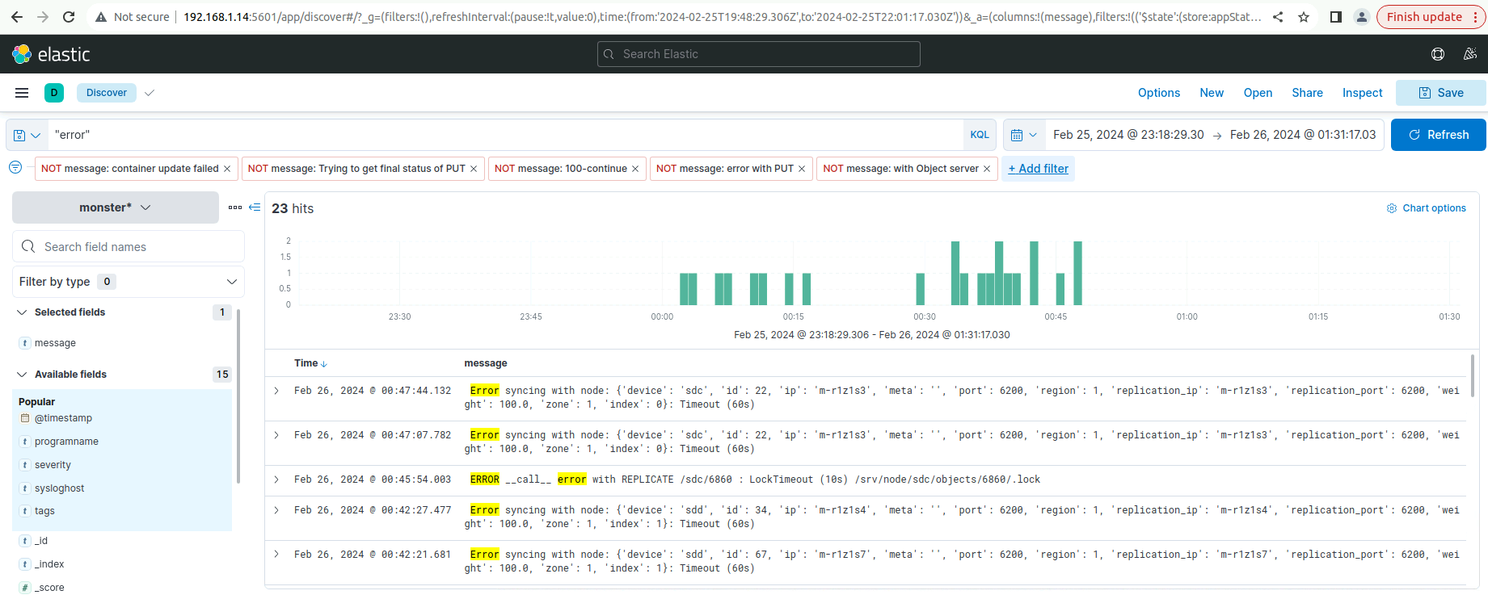The height and width of the screenshot is (599, 1488).
Task: Collapse the Selected fields section
Action: point(22,312)
